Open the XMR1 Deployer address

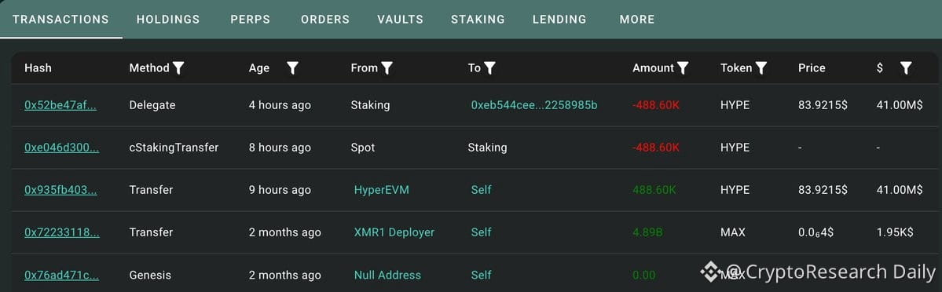(x=394, y=232)
